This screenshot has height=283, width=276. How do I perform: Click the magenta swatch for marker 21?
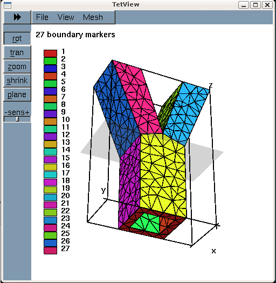[51, 205]
